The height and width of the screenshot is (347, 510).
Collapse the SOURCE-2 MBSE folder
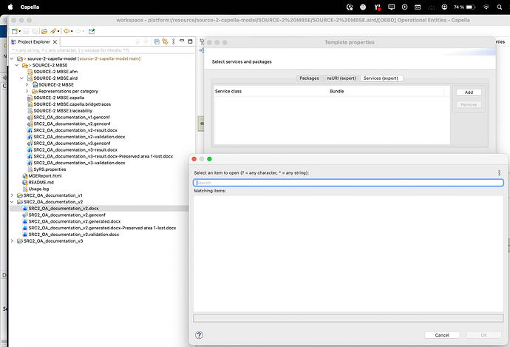(x=17, y=65)
